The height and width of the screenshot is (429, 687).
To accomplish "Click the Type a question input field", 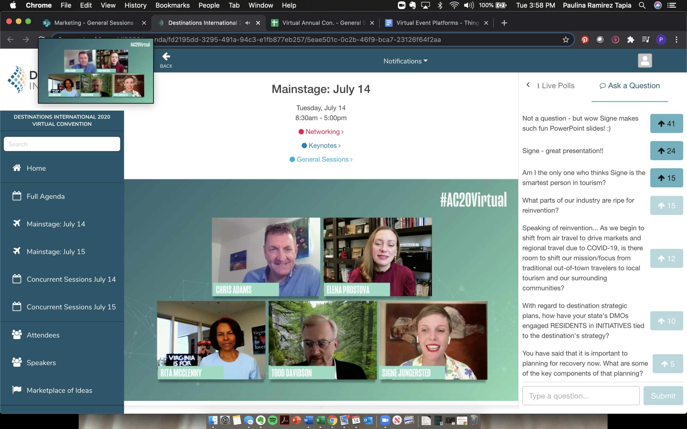I will coord(580,396).
